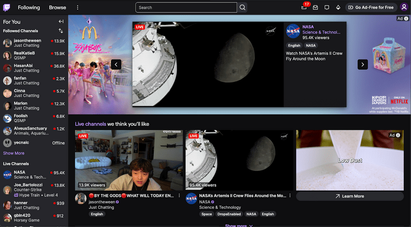
Task: Open hanner channel in sidebar
Action: click(34, 205)
